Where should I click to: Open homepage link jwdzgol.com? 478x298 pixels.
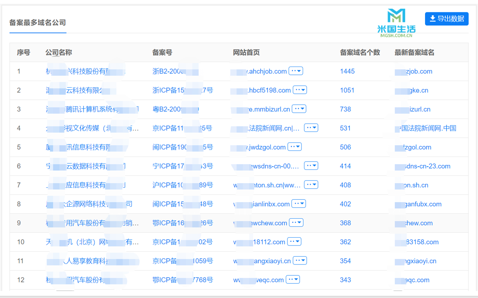258,147
